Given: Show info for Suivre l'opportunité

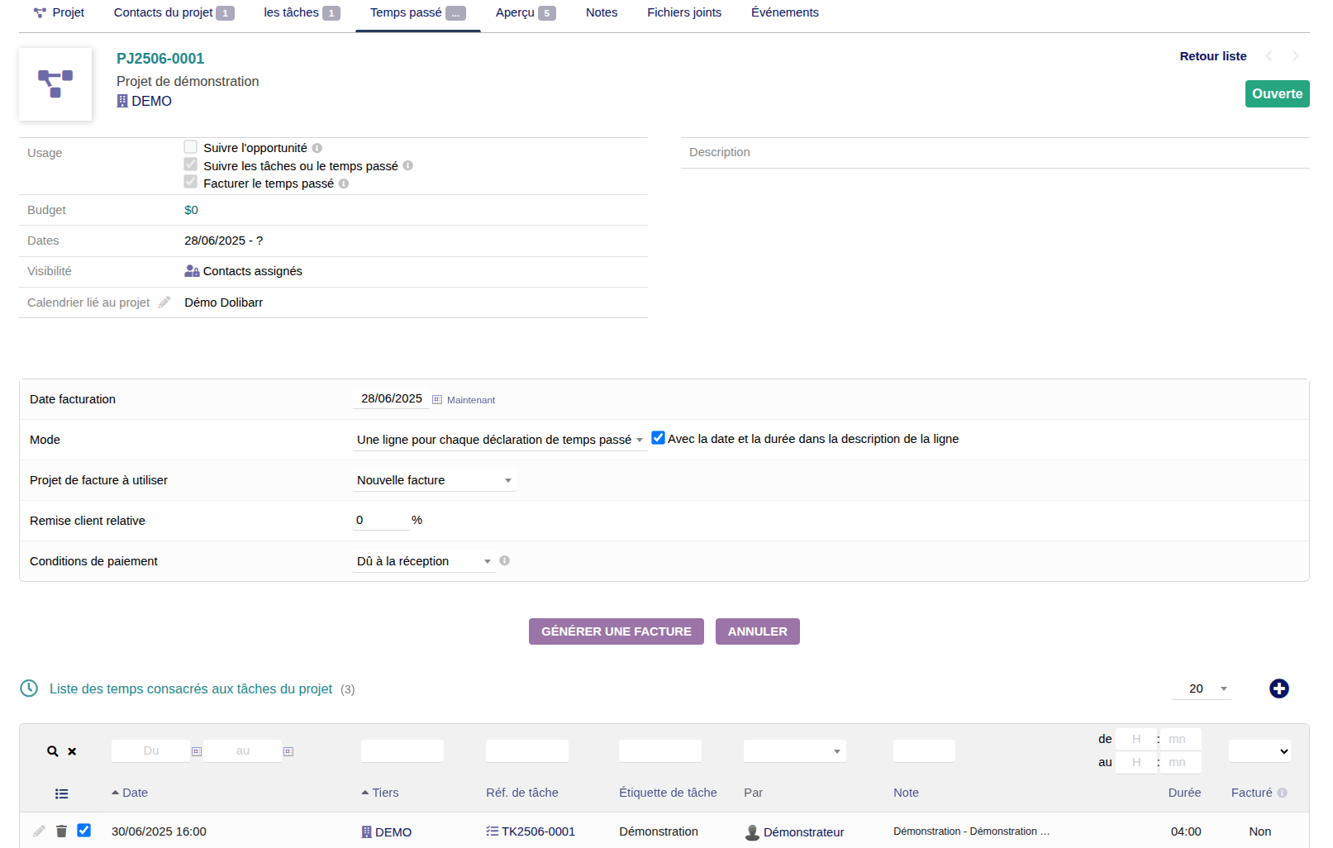Looking at the screenshot, I should point(317,148).
